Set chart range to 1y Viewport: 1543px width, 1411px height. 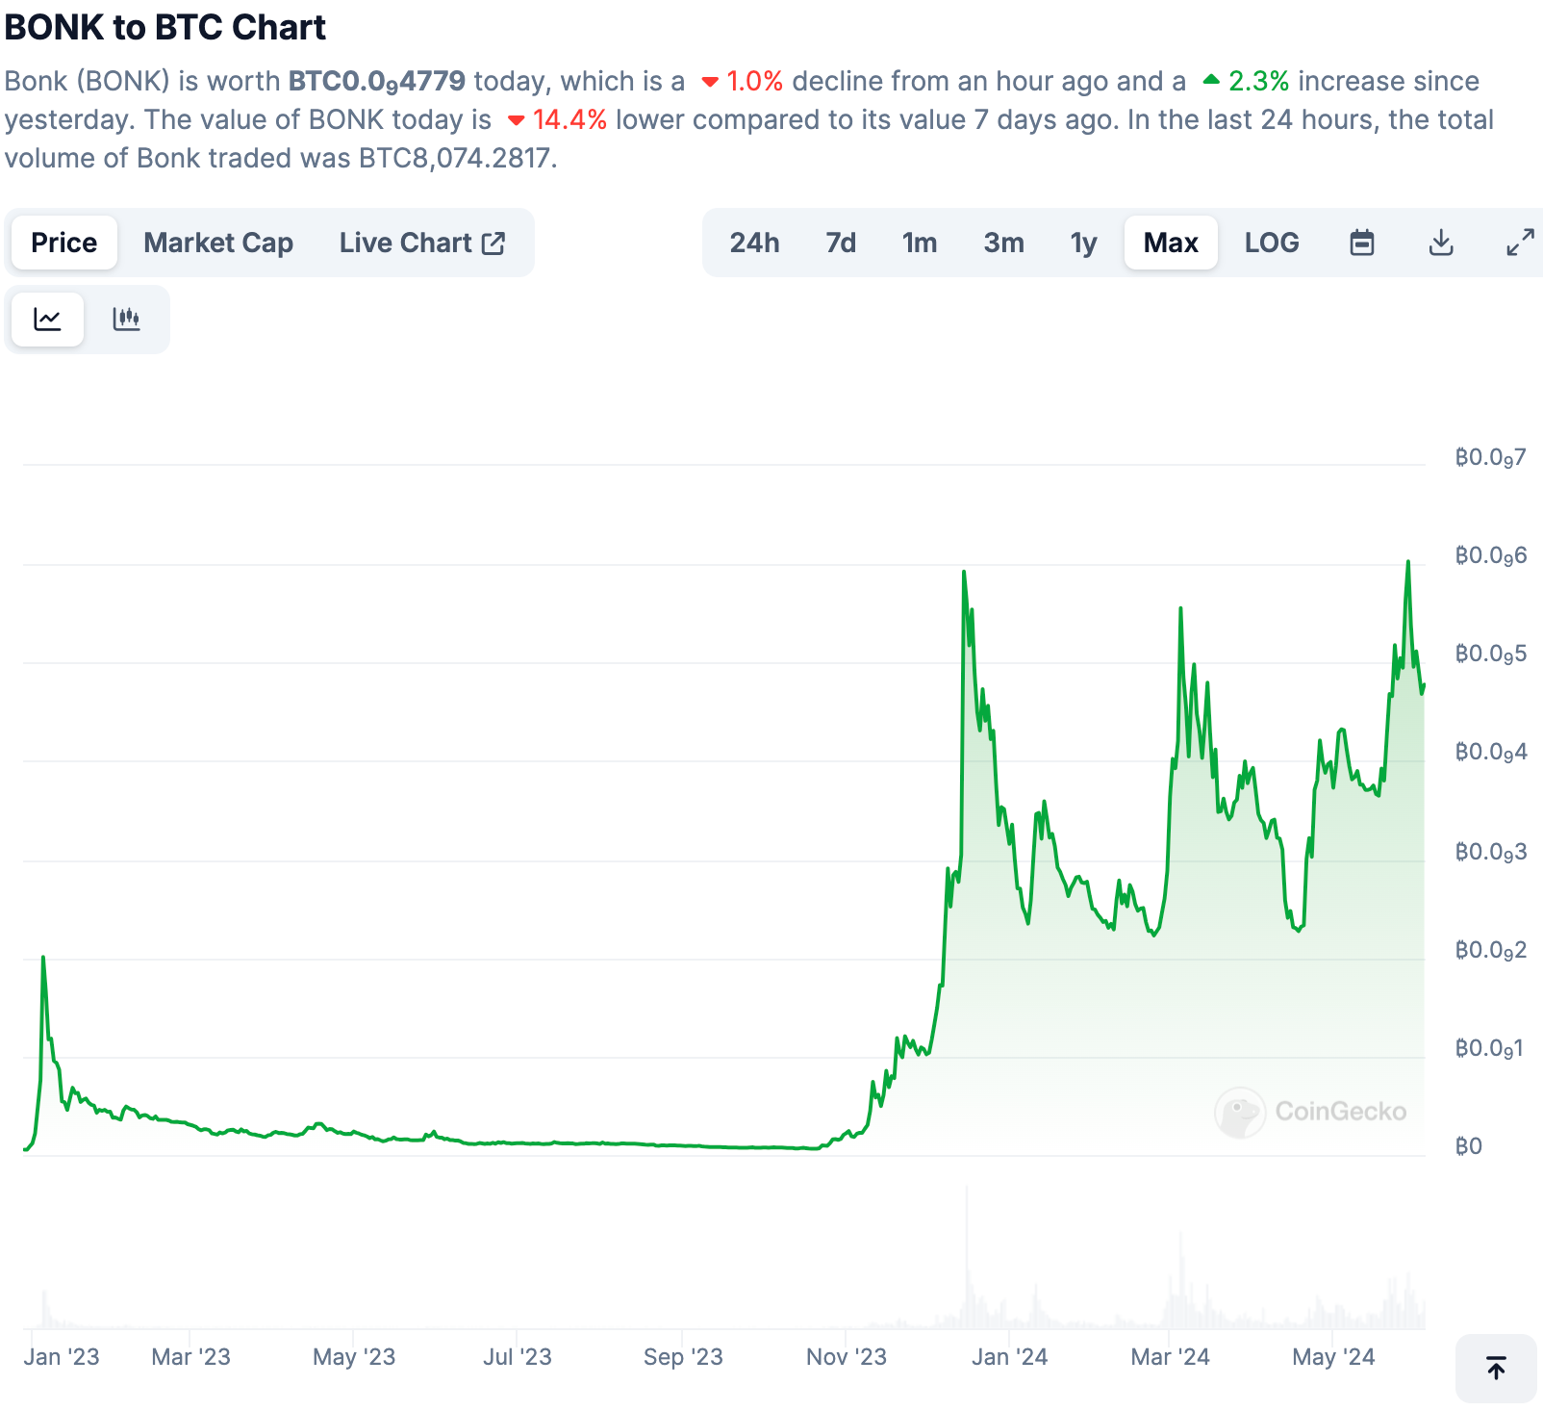coord(1083,243)
